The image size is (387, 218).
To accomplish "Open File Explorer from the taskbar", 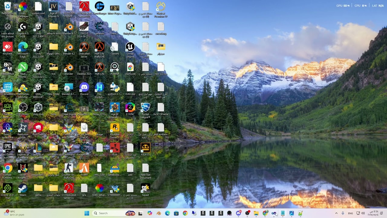I will tap(256, 213).
